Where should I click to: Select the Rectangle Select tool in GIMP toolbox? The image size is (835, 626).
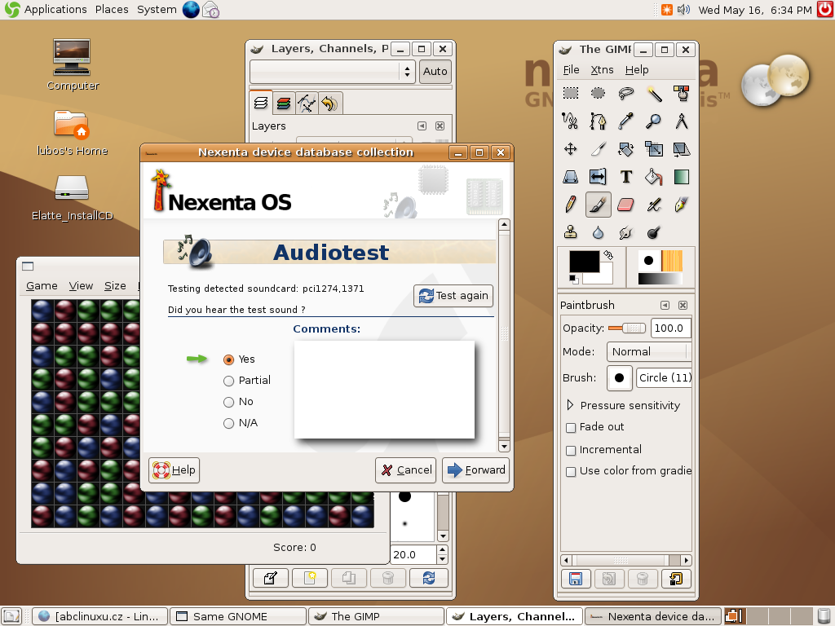[x=570, y=94]
